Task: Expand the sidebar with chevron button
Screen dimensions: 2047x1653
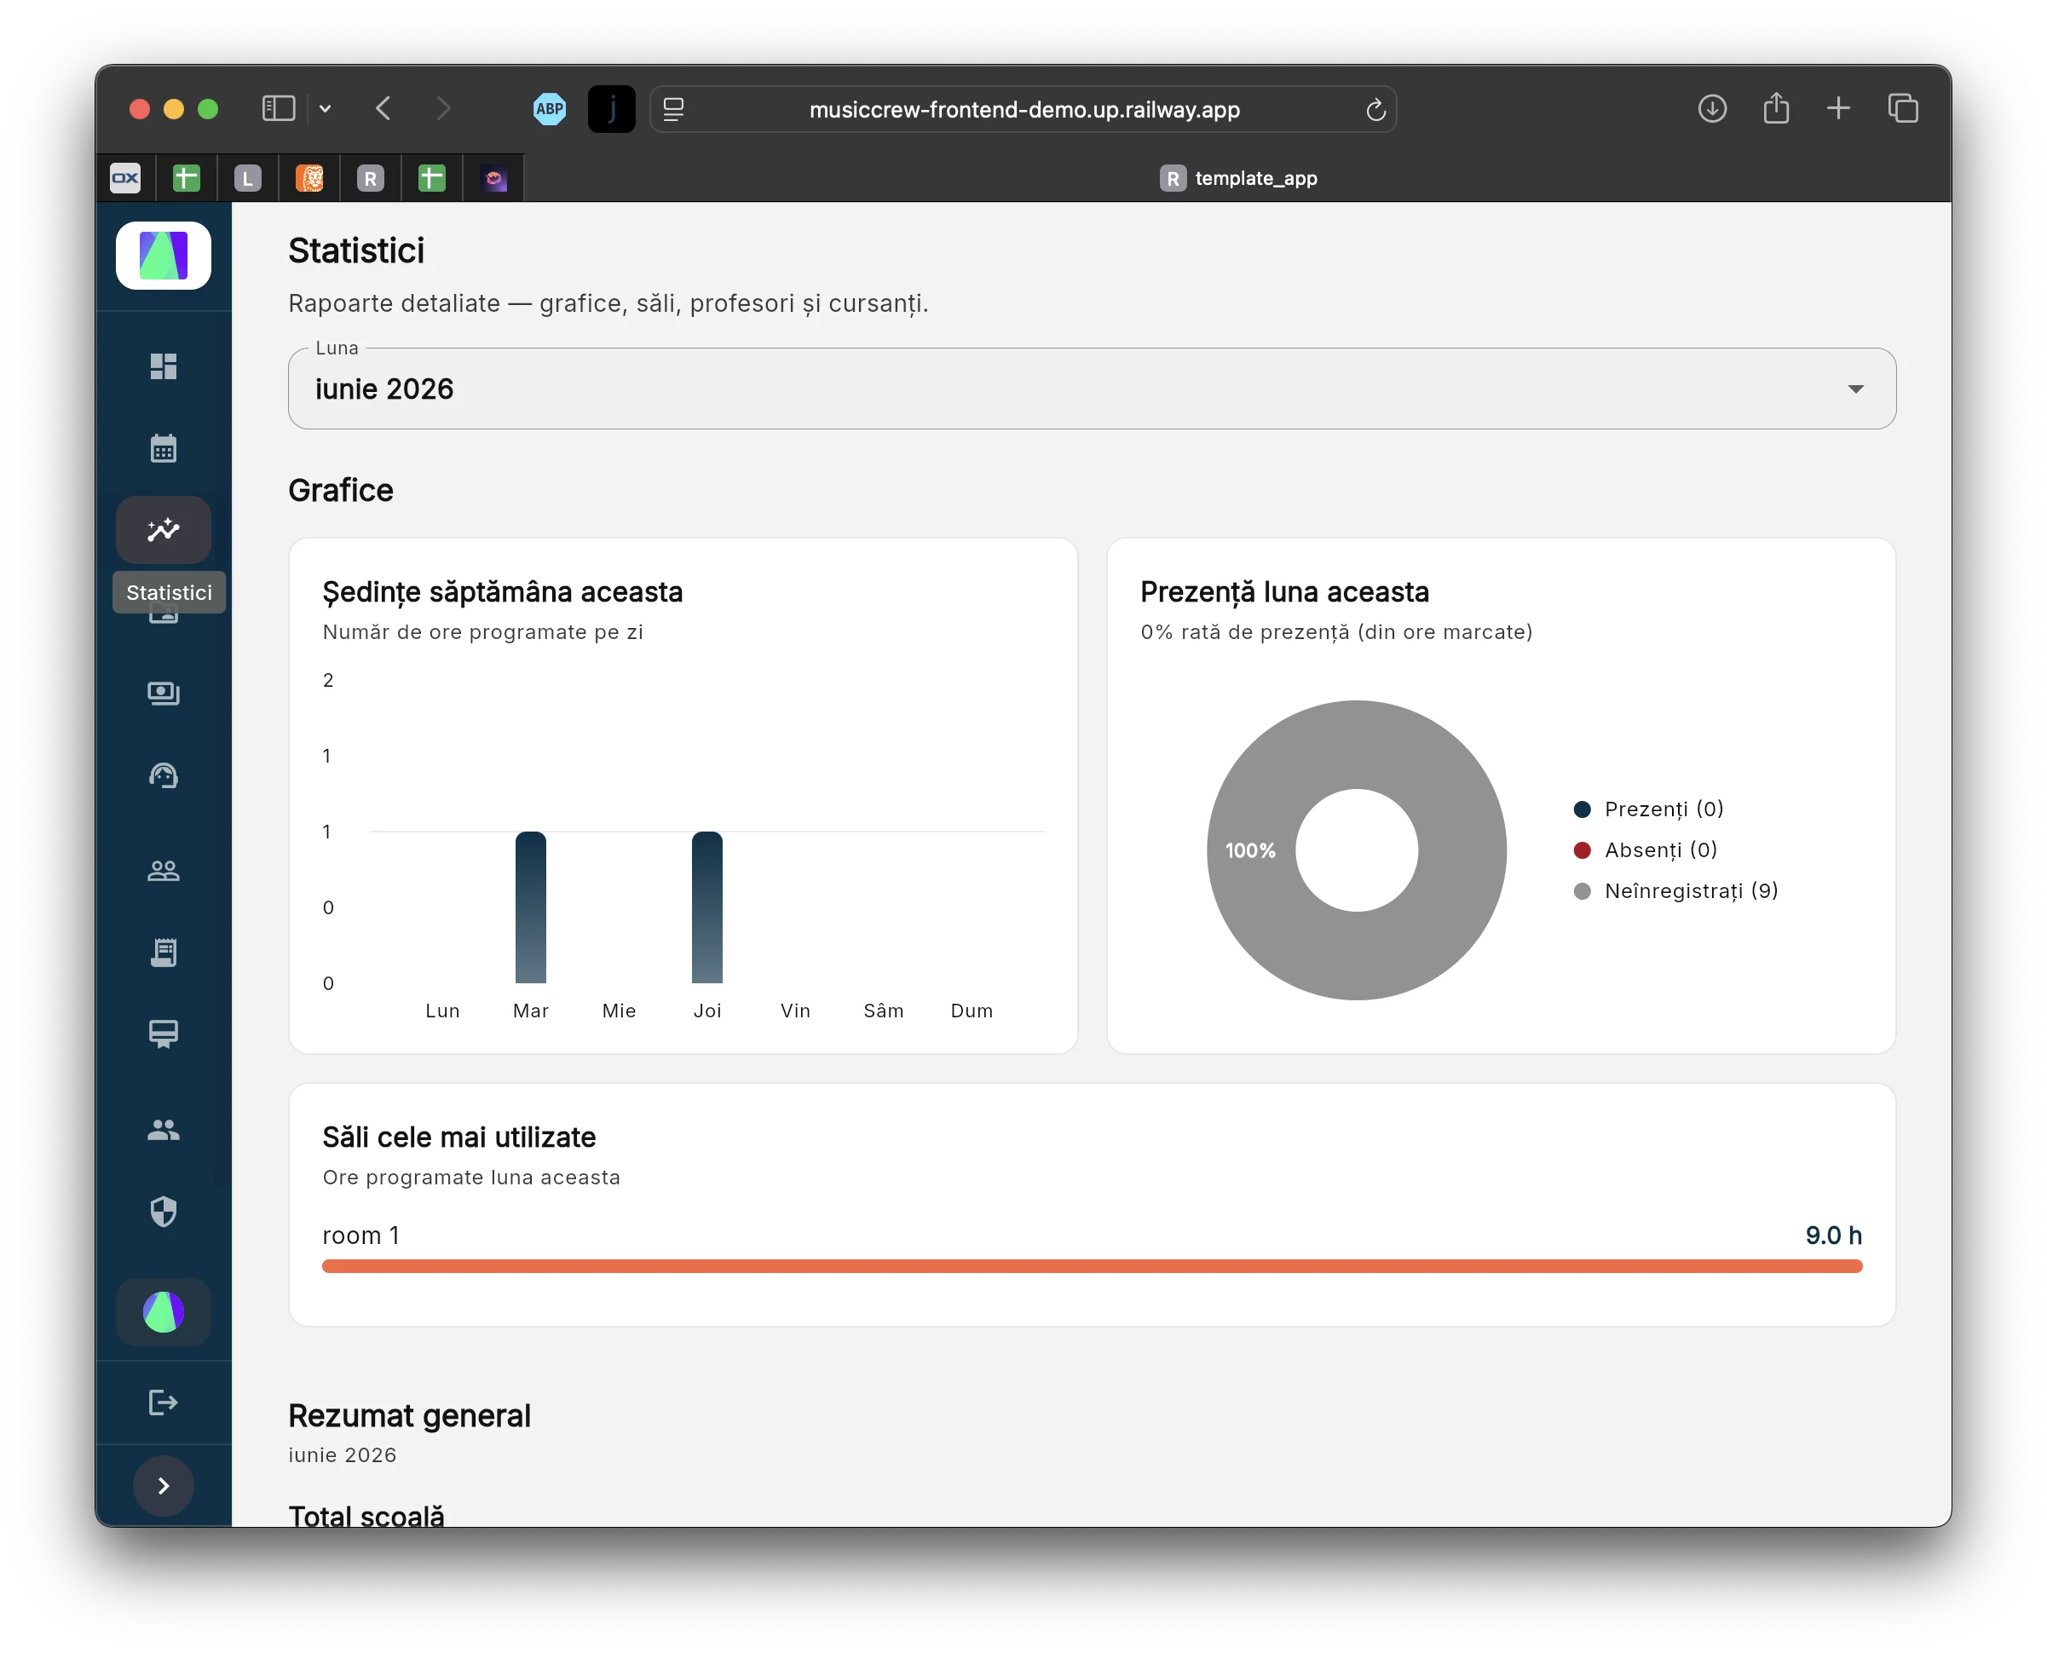Action: click(x=164, y=1486)
